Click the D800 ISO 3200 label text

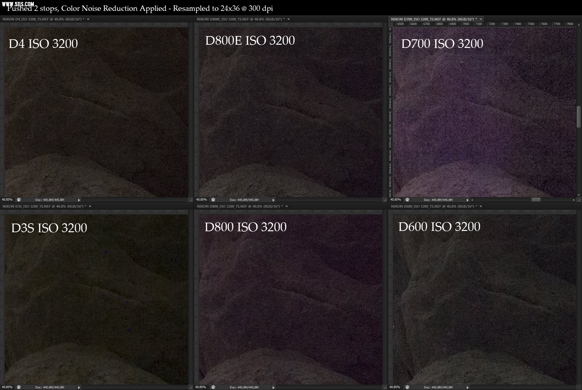(246, 227)
